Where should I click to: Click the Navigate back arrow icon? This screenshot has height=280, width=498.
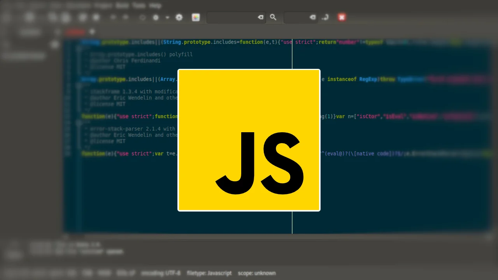coord(113,17)
